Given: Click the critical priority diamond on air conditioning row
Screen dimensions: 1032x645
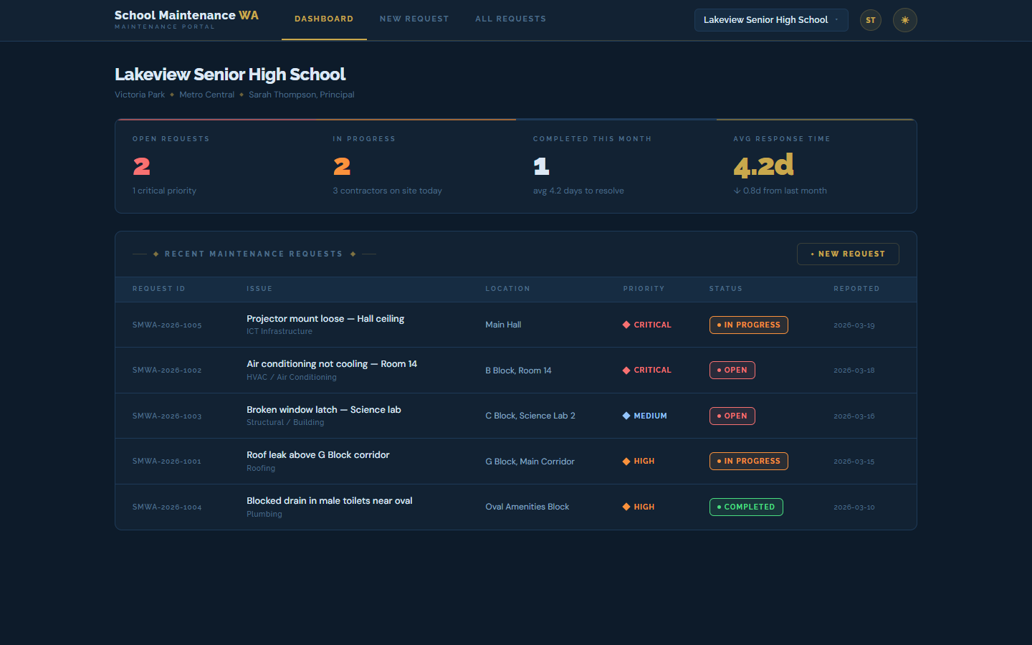Looking at the screenshot, I should click(626, 370).
